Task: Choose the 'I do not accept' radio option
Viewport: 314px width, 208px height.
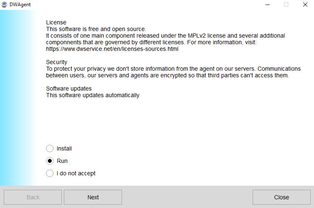Action: (50, 173)
